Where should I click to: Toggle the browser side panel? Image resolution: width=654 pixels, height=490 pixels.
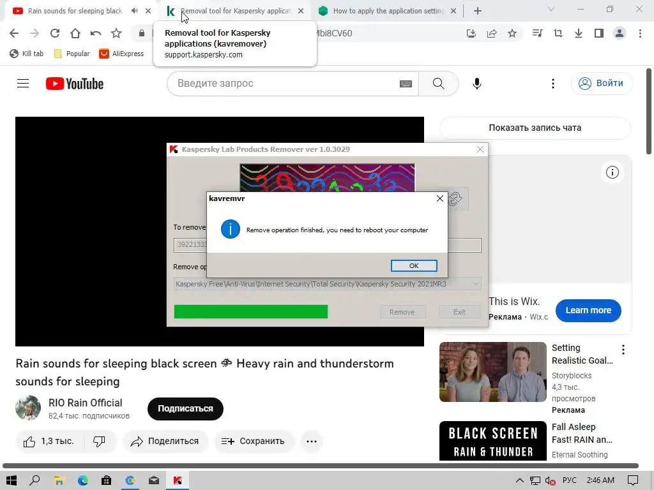pyautogui.click(x=599, y=33)
